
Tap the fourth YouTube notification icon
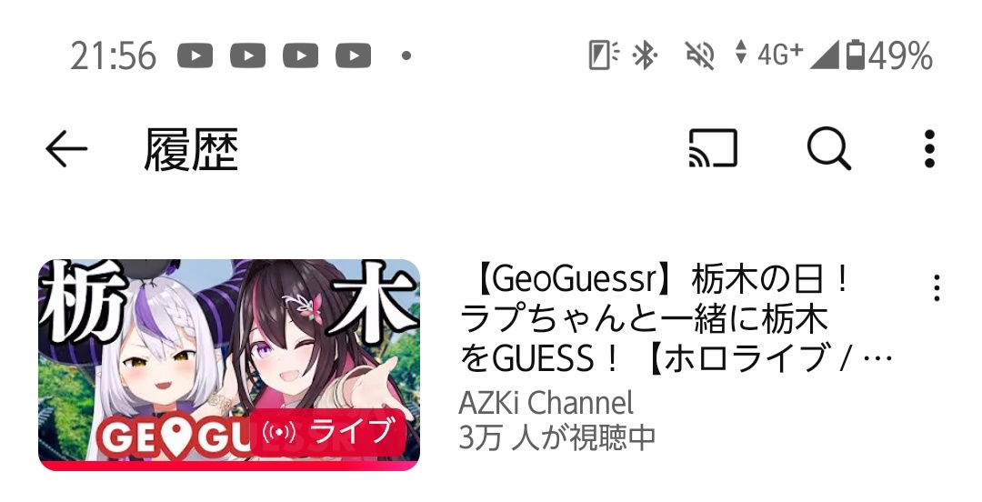click(353, 55)
